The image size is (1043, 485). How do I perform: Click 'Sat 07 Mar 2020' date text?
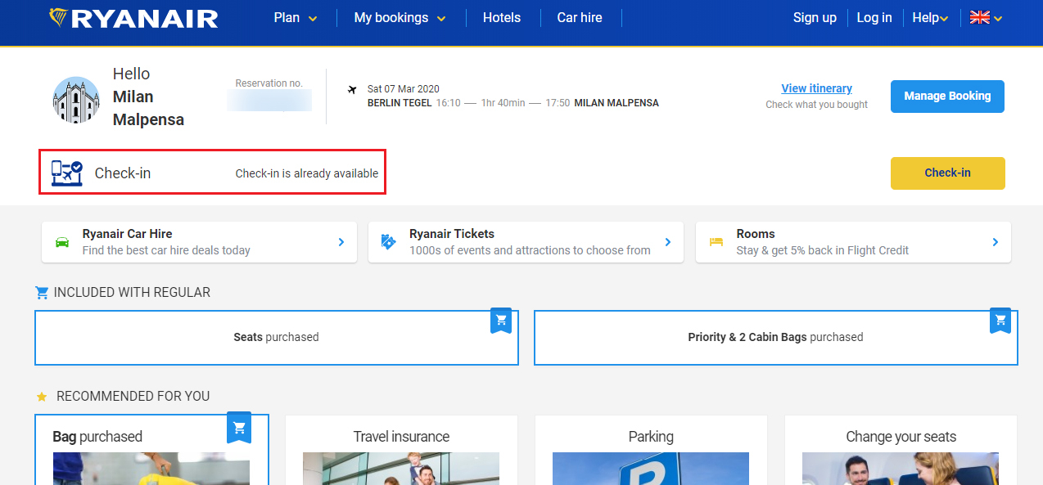point(404,89)
